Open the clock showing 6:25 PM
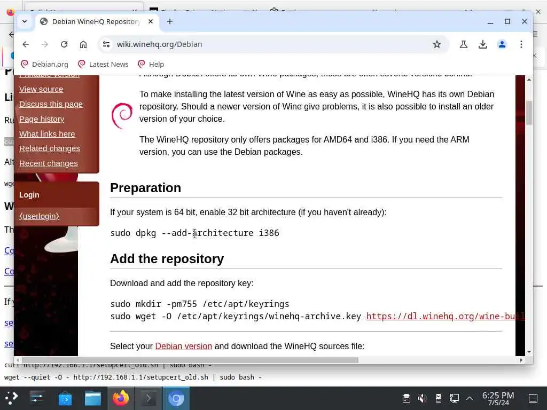The width and height of the screenshot is (547, 410). [498, 398]
